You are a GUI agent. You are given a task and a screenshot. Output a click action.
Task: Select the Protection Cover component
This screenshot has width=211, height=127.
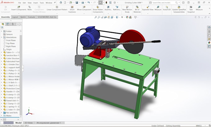tap(13, 88)
